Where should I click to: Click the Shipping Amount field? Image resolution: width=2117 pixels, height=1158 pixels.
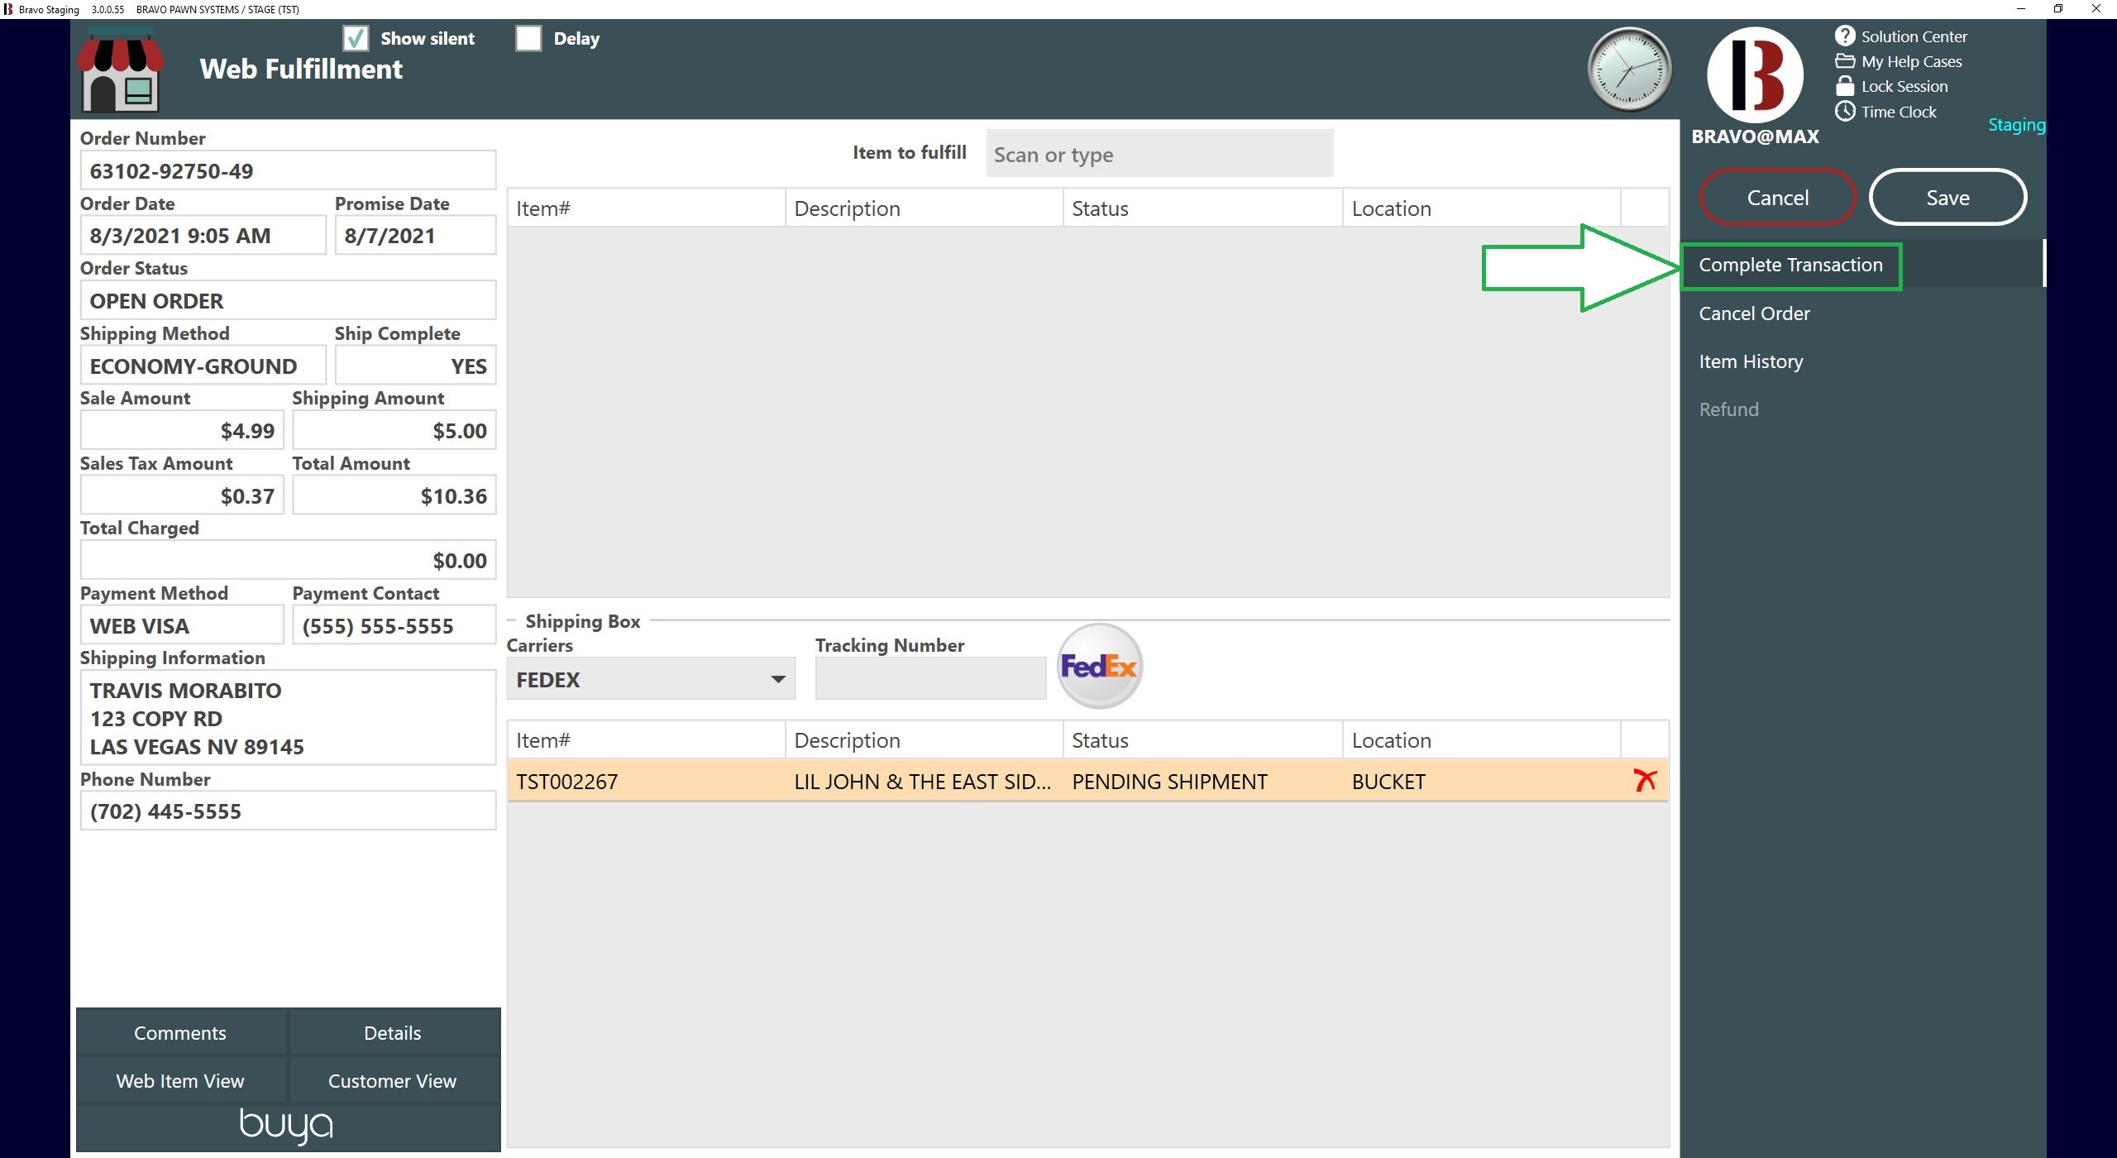coord(394,430)
